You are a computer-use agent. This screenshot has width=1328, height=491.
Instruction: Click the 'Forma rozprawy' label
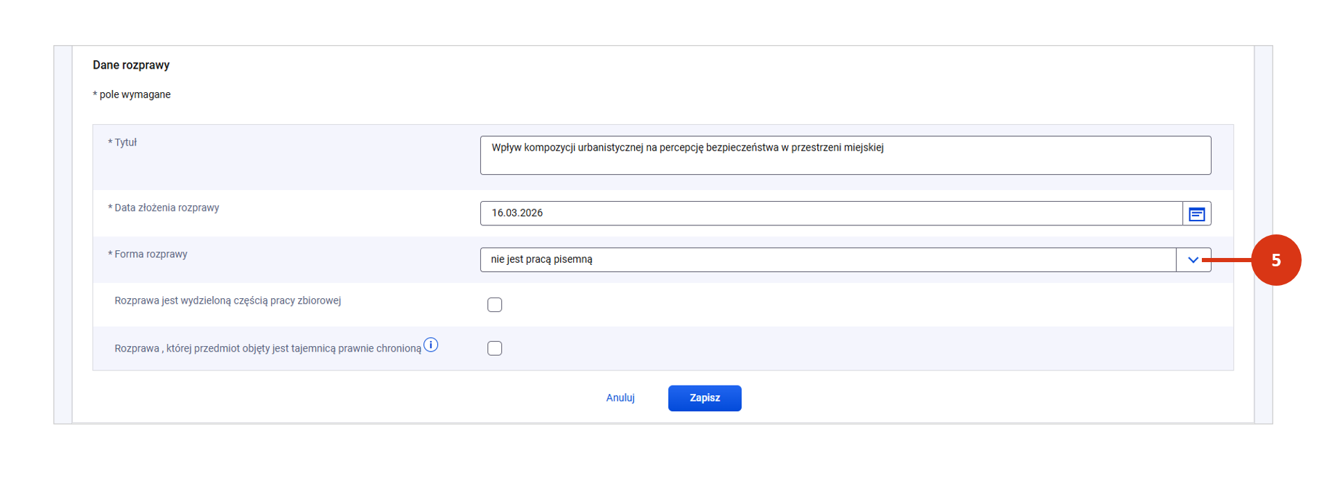(x=148, y=255)
